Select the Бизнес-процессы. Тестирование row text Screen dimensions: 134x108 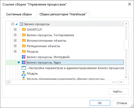(x=50, y=35)
